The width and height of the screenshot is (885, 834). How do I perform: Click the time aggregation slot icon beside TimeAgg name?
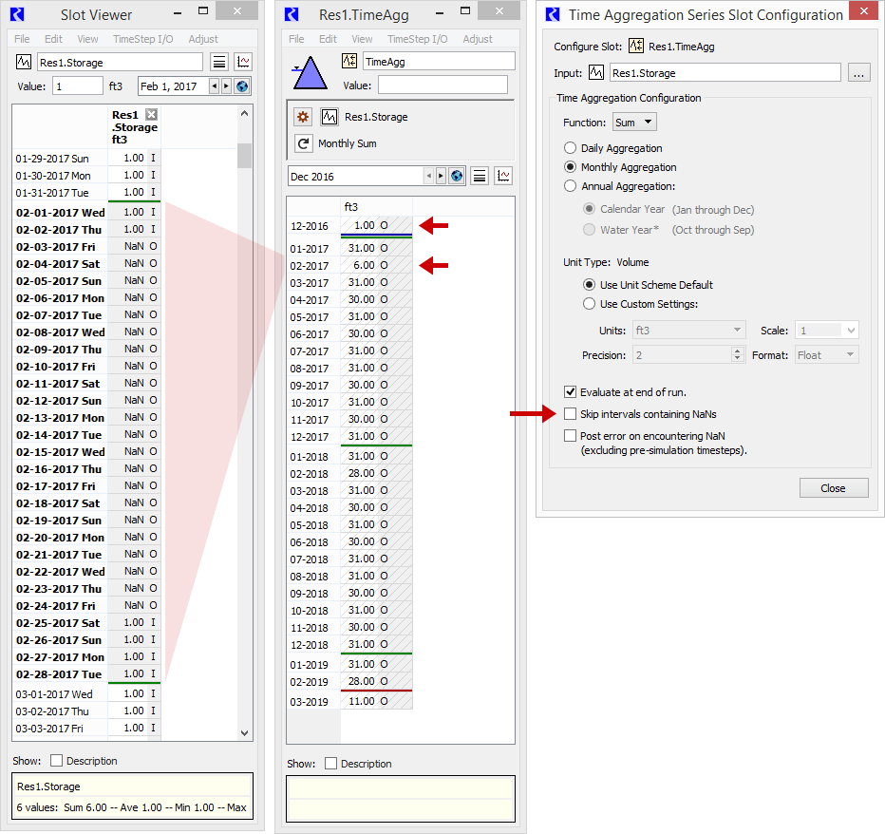[349, 61]
